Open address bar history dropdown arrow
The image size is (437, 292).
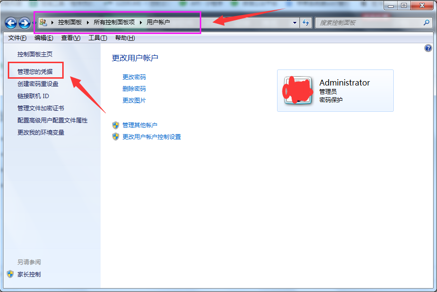click(x=295, y=23)
